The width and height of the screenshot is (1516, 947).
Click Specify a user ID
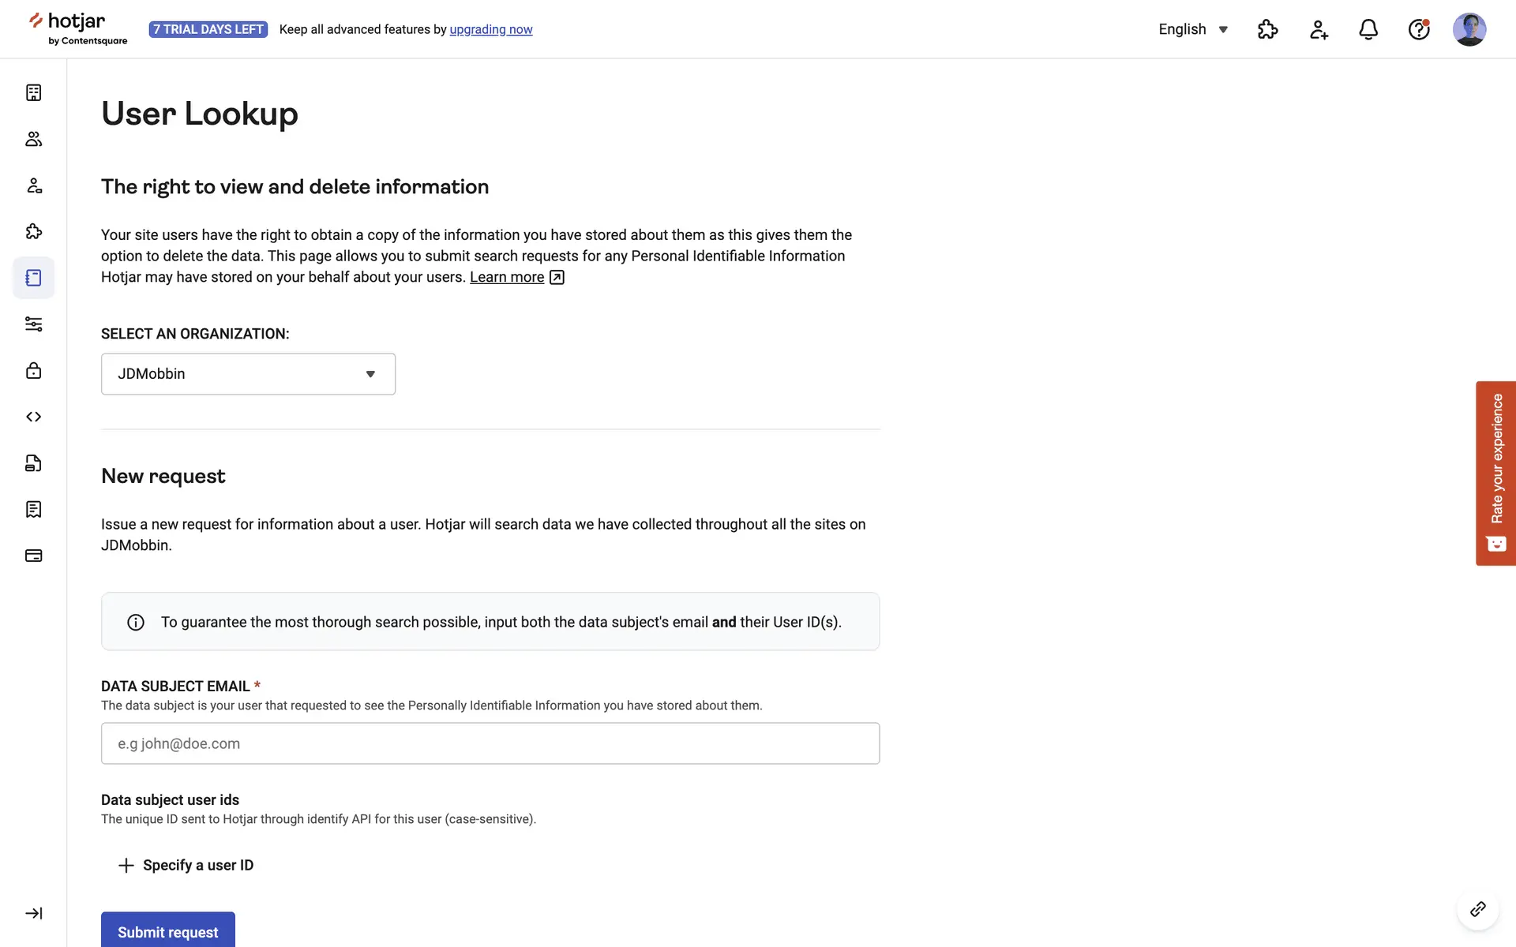click(x=186, y=865)
